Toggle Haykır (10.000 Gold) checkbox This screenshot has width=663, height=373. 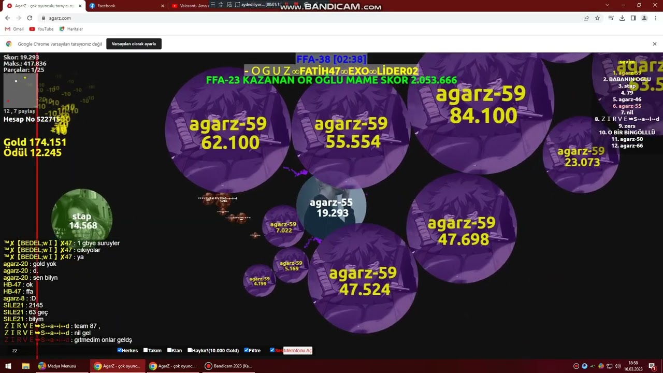[190, 350]
